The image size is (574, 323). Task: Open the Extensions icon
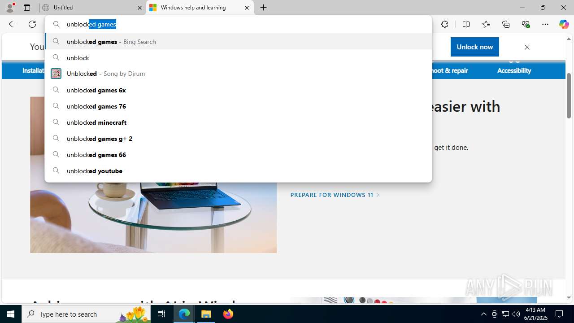[x=444, y=24]
